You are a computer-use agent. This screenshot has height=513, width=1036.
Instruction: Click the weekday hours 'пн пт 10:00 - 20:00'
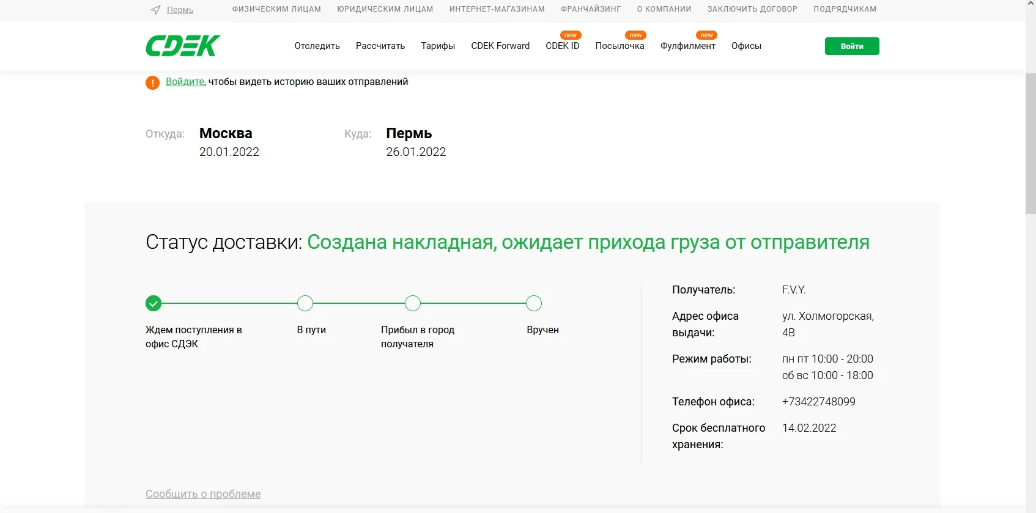[827, 359]
